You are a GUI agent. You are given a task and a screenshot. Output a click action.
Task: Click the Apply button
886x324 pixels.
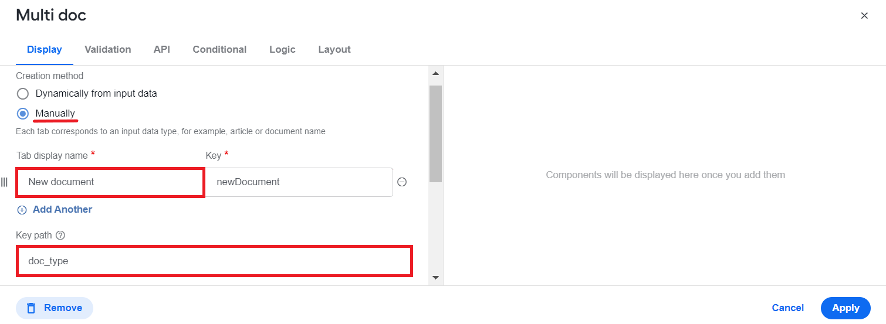(x=846, y=308)
